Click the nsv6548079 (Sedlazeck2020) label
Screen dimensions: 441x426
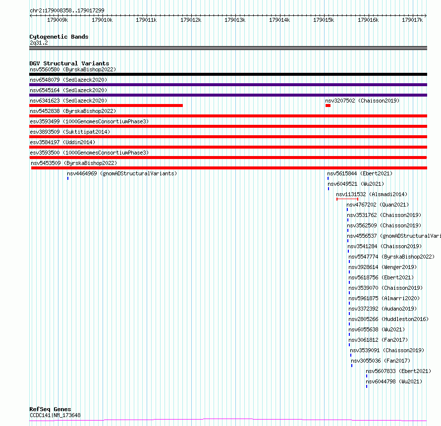(68, 80)
